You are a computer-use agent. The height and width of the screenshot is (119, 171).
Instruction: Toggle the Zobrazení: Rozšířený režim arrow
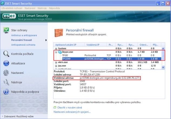coord(2,116)
